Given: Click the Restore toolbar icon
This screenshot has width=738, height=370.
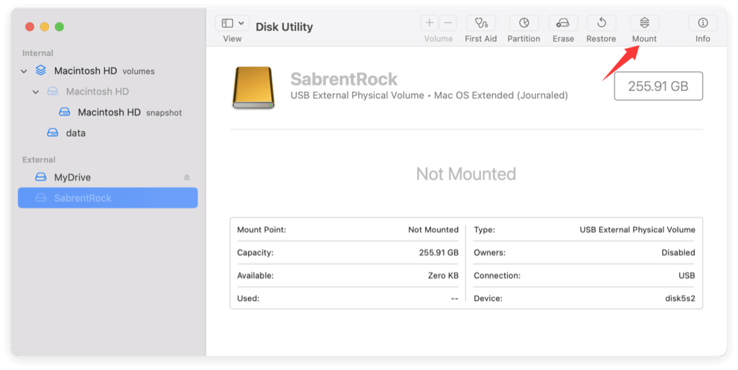Looking at the screenshot, I should point(601,22).
